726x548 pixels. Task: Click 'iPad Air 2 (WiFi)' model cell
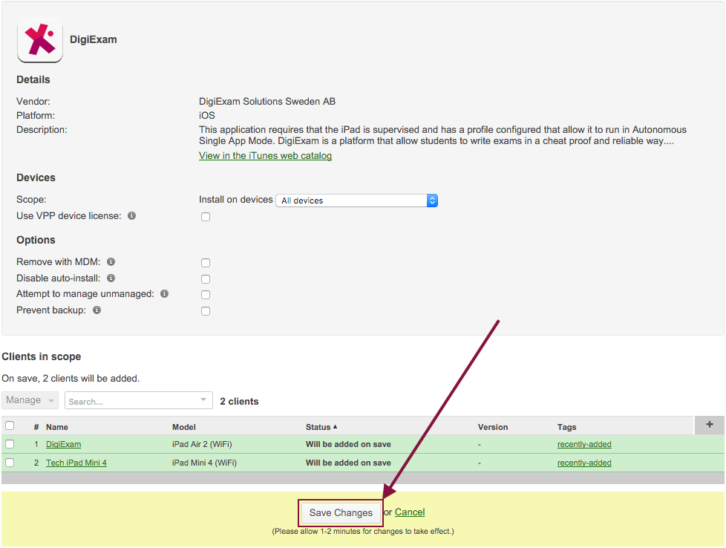202,444
